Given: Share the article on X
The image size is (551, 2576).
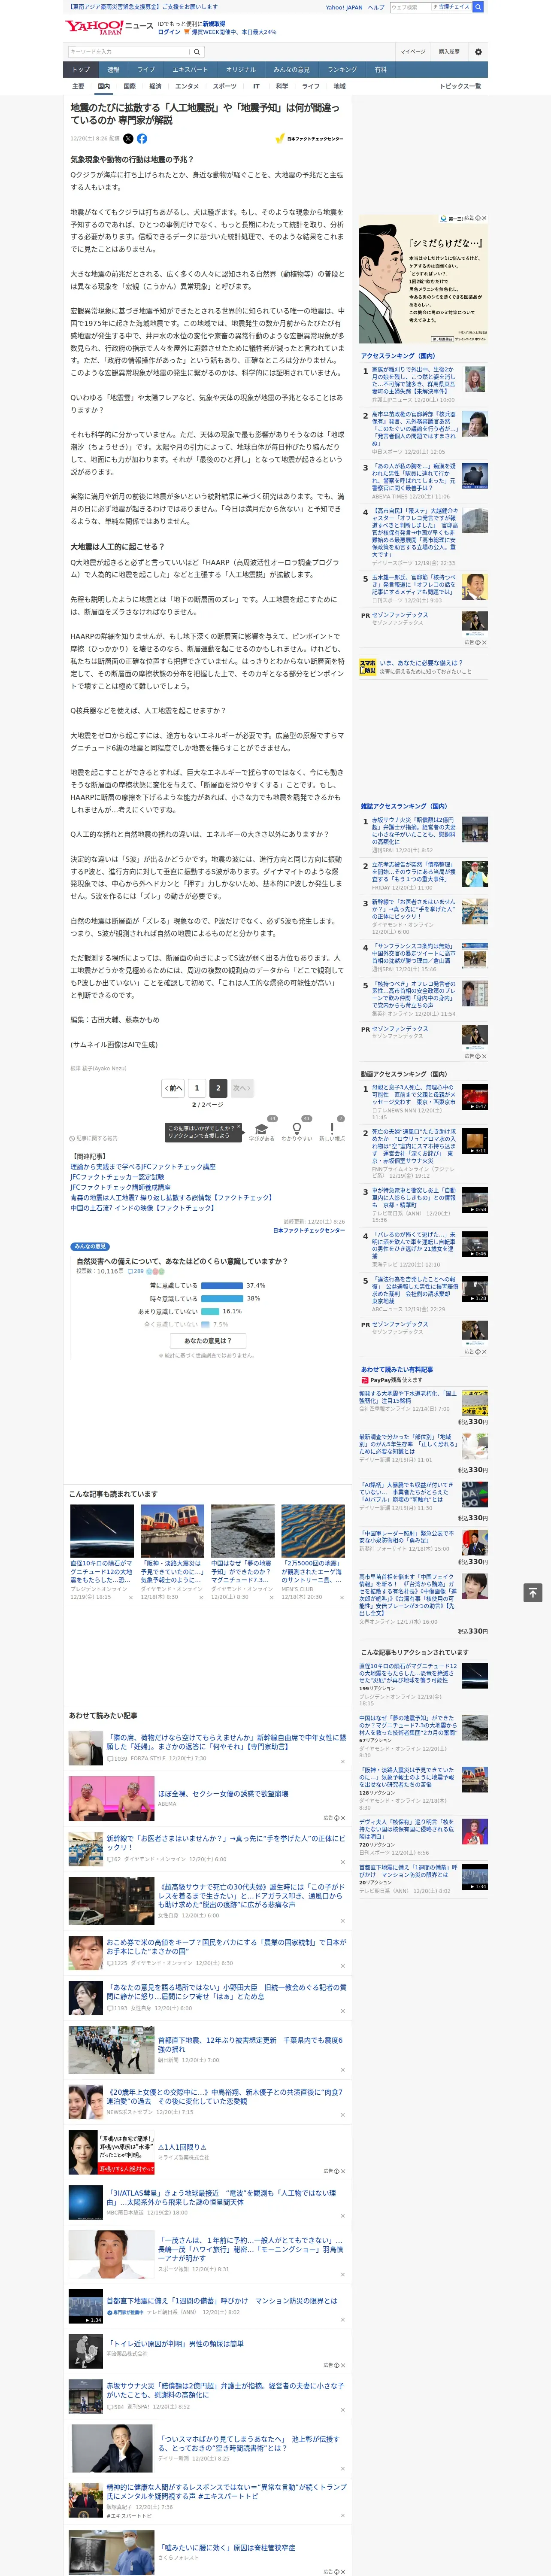Looking at the screenshot, I should [x=128, y=139].
